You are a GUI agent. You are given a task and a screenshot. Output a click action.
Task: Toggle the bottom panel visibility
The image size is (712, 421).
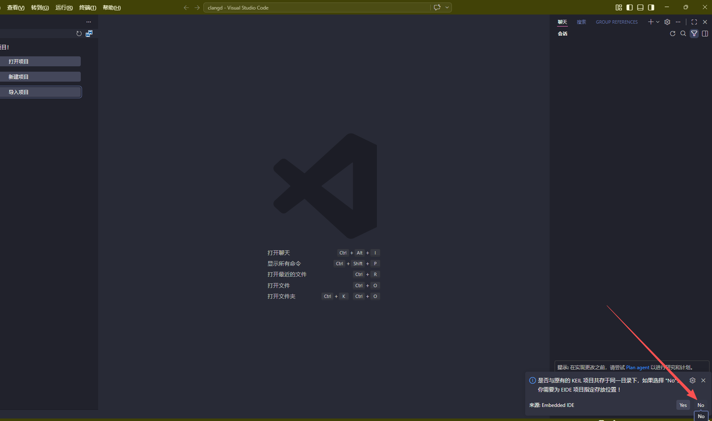640,7
